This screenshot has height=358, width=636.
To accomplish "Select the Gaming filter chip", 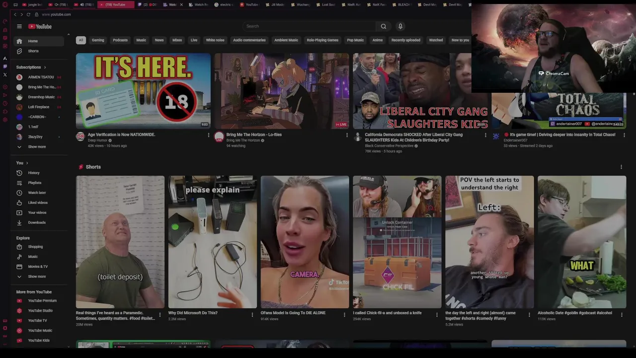I will pos(98,40).
